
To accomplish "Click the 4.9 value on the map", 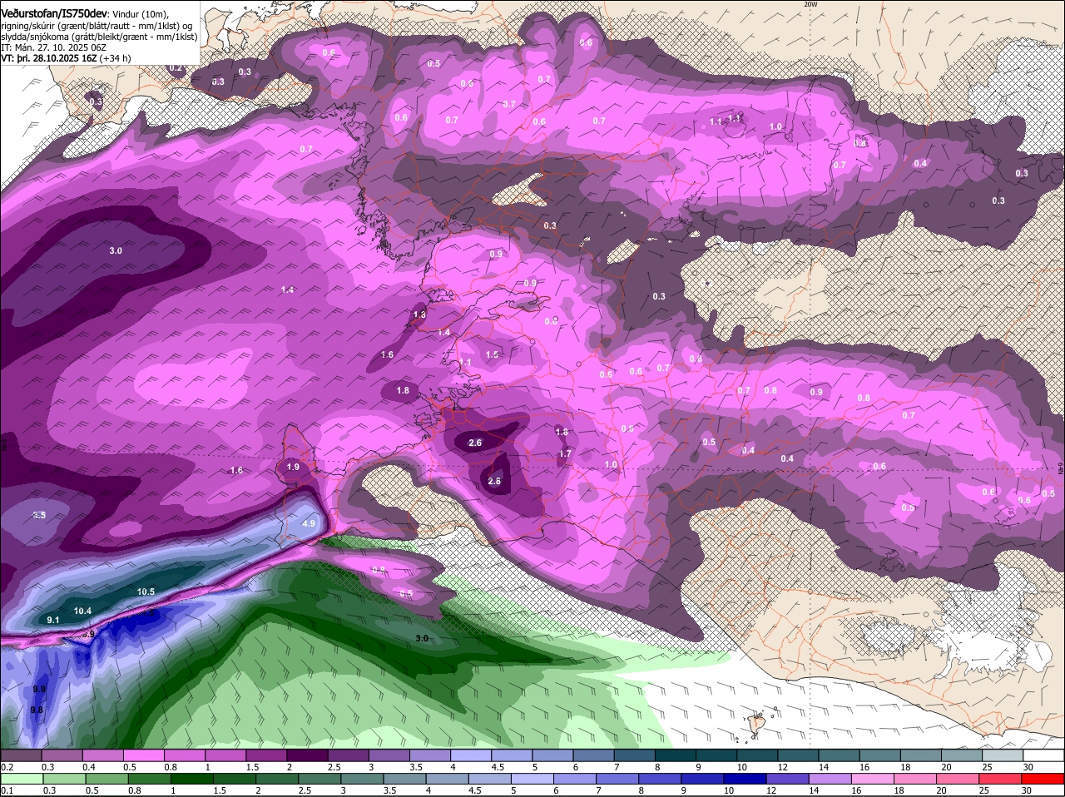I will pyautogui.click(x=309, y=523).
